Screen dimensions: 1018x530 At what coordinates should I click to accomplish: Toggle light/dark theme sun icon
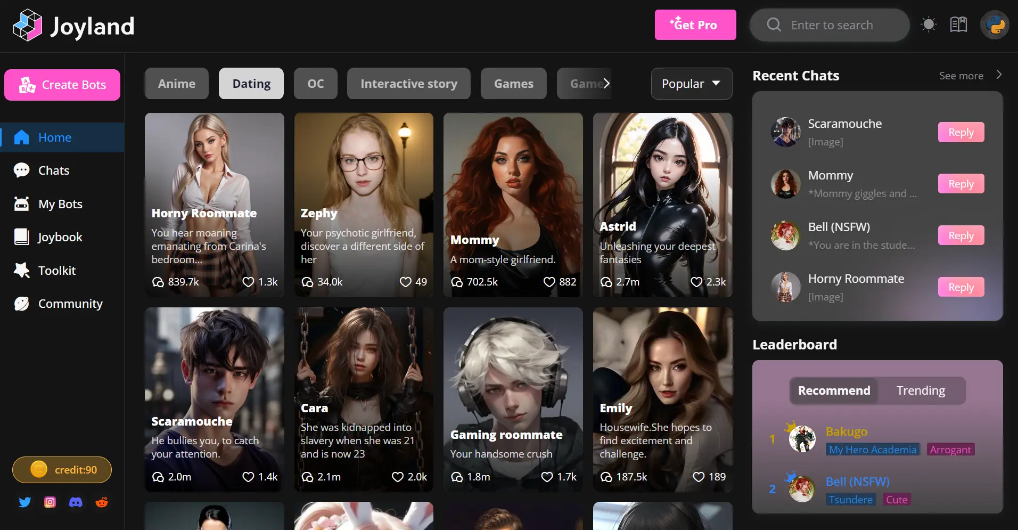tap(929, 25)
